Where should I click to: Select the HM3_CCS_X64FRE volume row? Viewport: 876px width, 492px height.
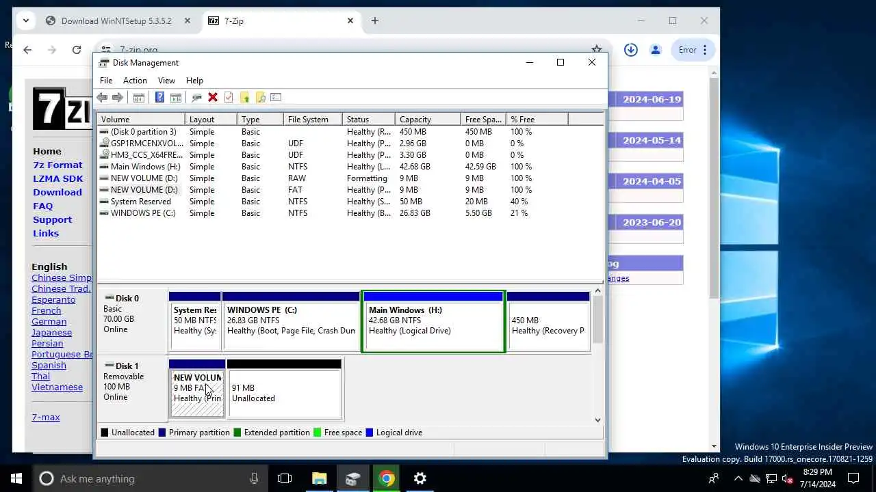click(350, 155)
